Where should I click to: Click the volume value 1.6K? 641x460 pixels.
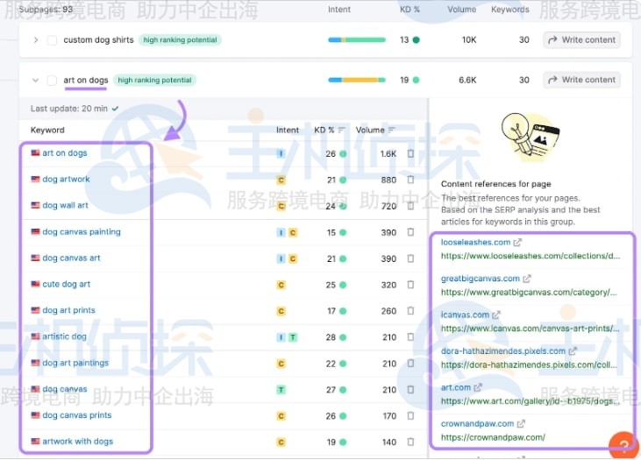(388, 154)
